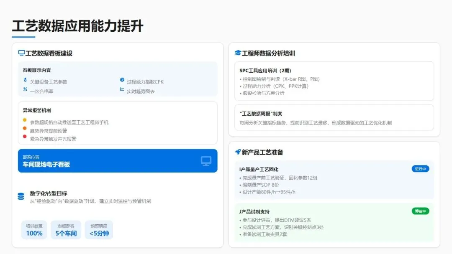The height and width of the screenshot is (254, 452).
Task: Click the green 筹备中 status badge
Action: click(420, 211)
